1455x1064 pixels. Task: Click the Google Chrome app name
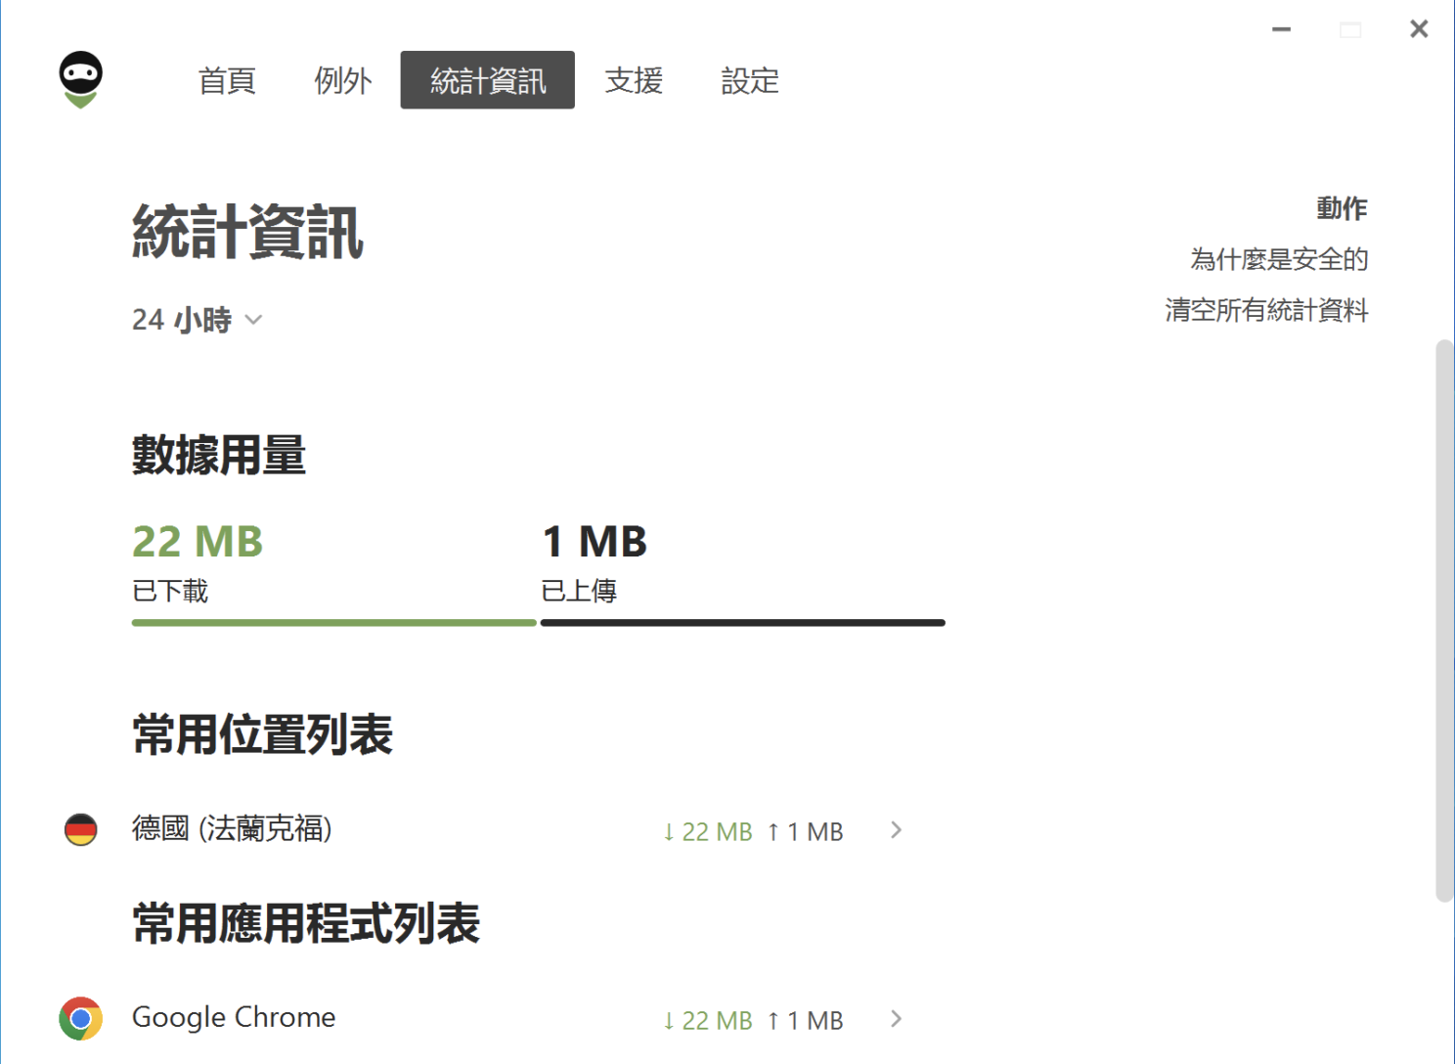point(234,1017)
